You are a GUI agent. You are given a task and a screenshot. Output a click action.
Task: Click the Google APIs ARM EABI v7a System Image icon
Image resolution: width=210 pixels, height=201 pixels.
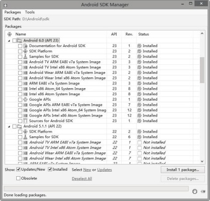click(25, 105)
